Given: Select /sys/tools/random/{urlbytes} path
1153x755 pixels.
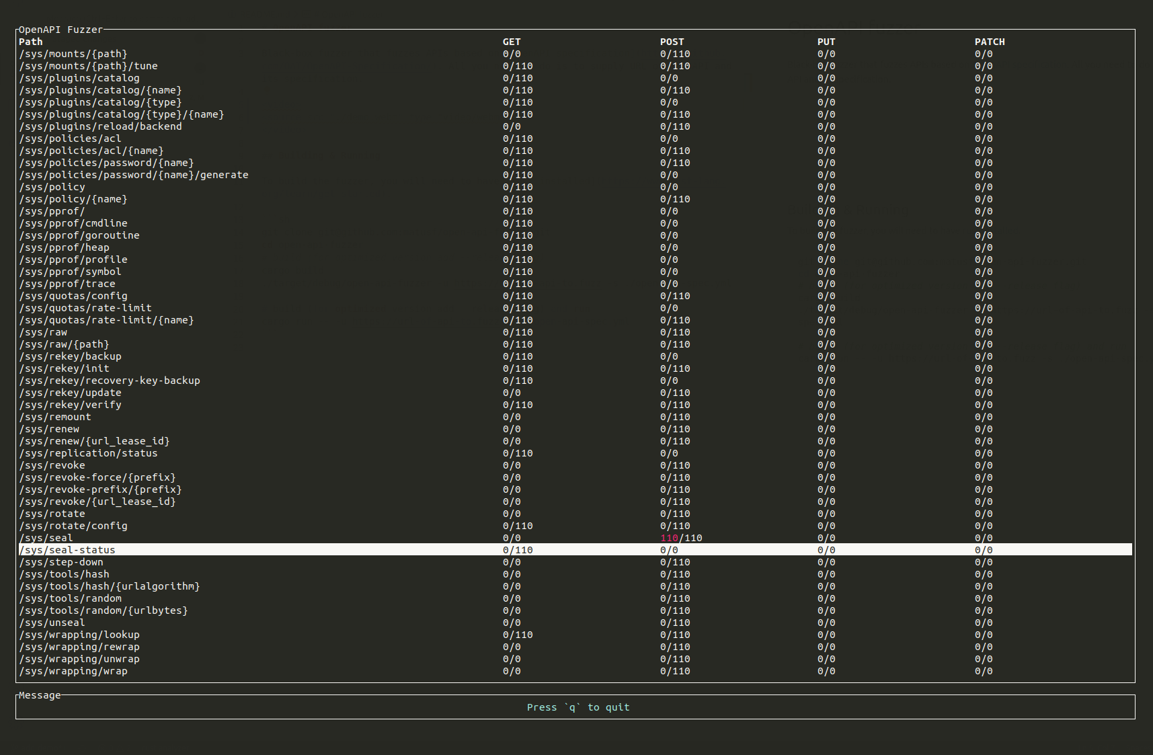Looking at the screenshot, I should [x=104, y=610].
